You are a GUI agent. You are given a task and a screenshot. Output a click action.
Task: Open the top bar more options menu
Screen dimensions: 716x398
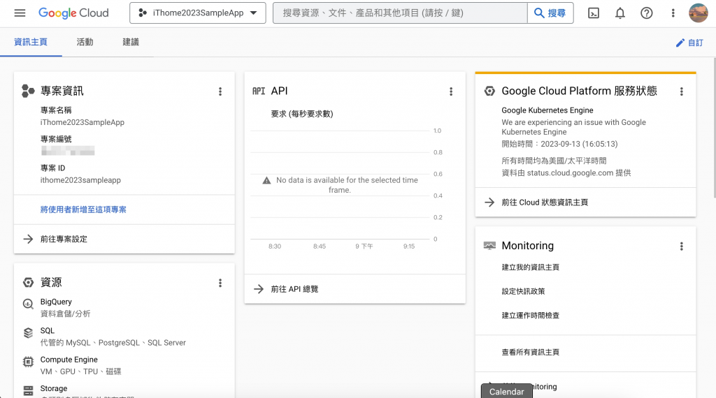[673, 13]
